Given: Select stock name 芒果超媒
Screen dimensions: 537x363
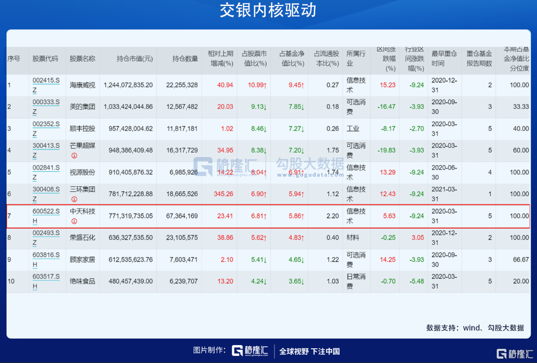Looking at the screenshot, I should 82,146.
